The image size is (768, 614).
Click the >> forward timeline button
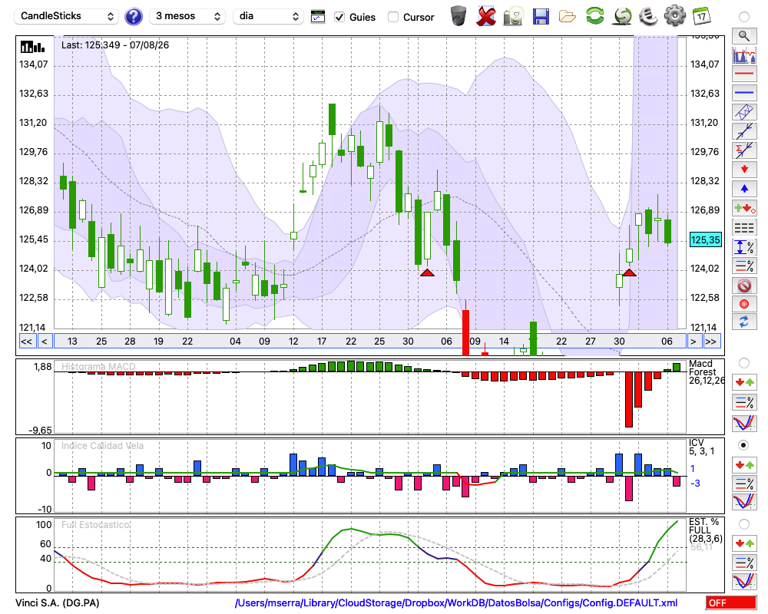tap(710, 342)
